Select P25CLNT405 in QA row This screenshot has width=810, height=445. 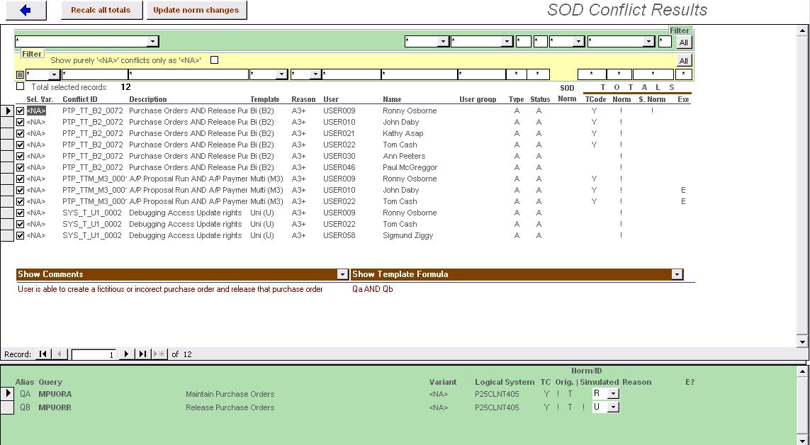tap(497, 394)
